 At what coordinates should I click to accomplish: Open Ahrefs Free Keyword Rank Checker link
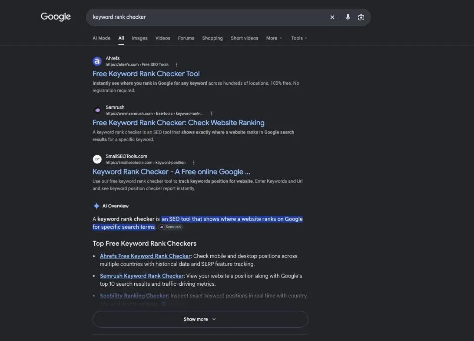click(146, 256)
